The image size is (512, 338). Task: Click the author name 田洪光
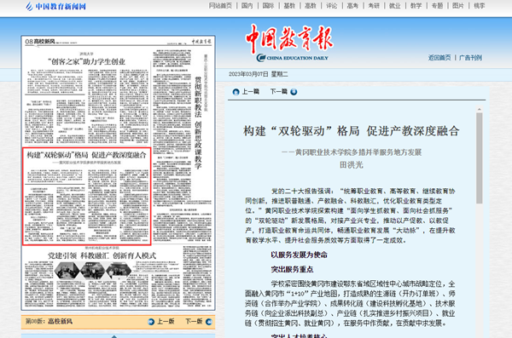point(352,165)
